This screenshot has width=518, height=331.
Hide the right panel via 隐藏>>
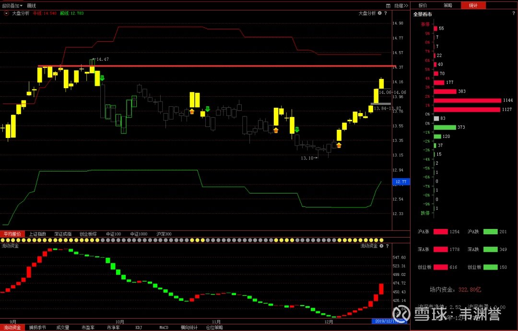[x=401, y=6]
